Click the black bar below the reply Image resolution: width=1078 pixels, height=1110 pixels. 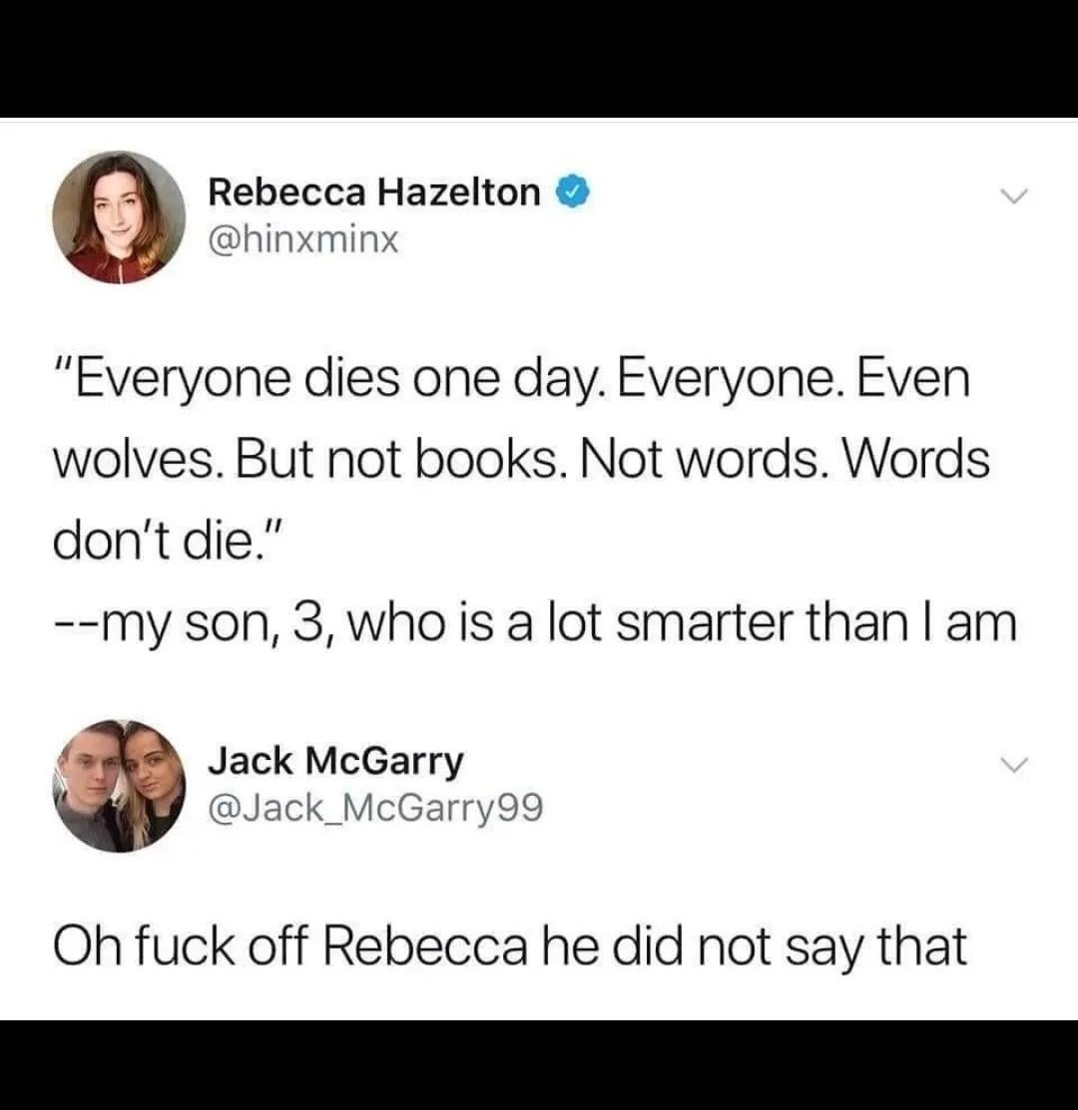pyautogui.click(x=539, y=1065)
